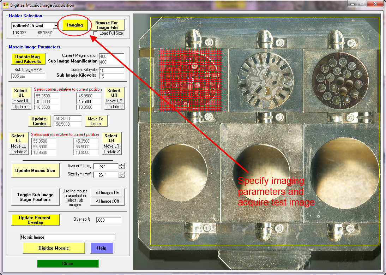Screen dimensions: 386x275
Task: Increase Size in X with up arrow
Action: tap(122, 165)
